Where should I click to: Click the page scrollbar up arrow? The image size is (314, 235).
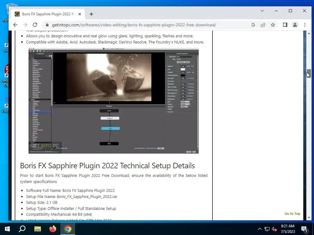[x=309, y=33]
